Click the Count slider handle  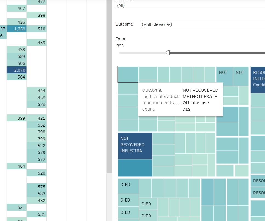(x=168, y=52)
